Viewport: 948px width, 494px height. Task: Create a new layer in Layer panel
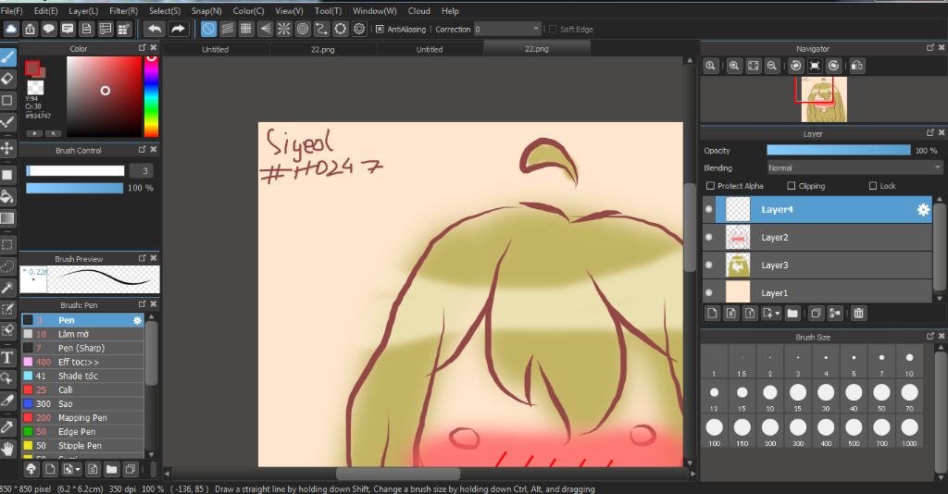pos(712,313)
